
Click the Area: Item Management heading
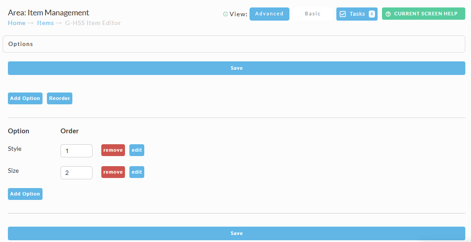tap(48, 13)
